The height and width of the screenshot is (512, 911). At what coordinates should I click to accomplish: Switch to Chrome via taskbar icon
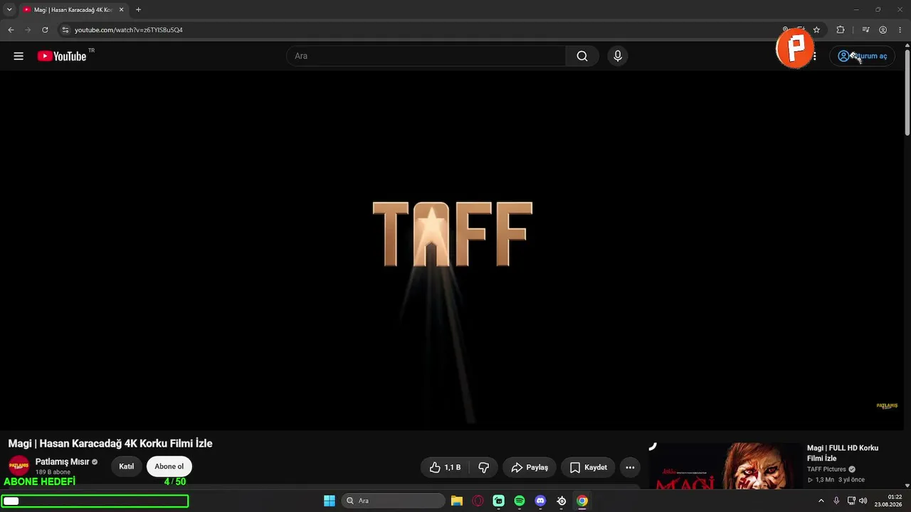coord(582,501)
